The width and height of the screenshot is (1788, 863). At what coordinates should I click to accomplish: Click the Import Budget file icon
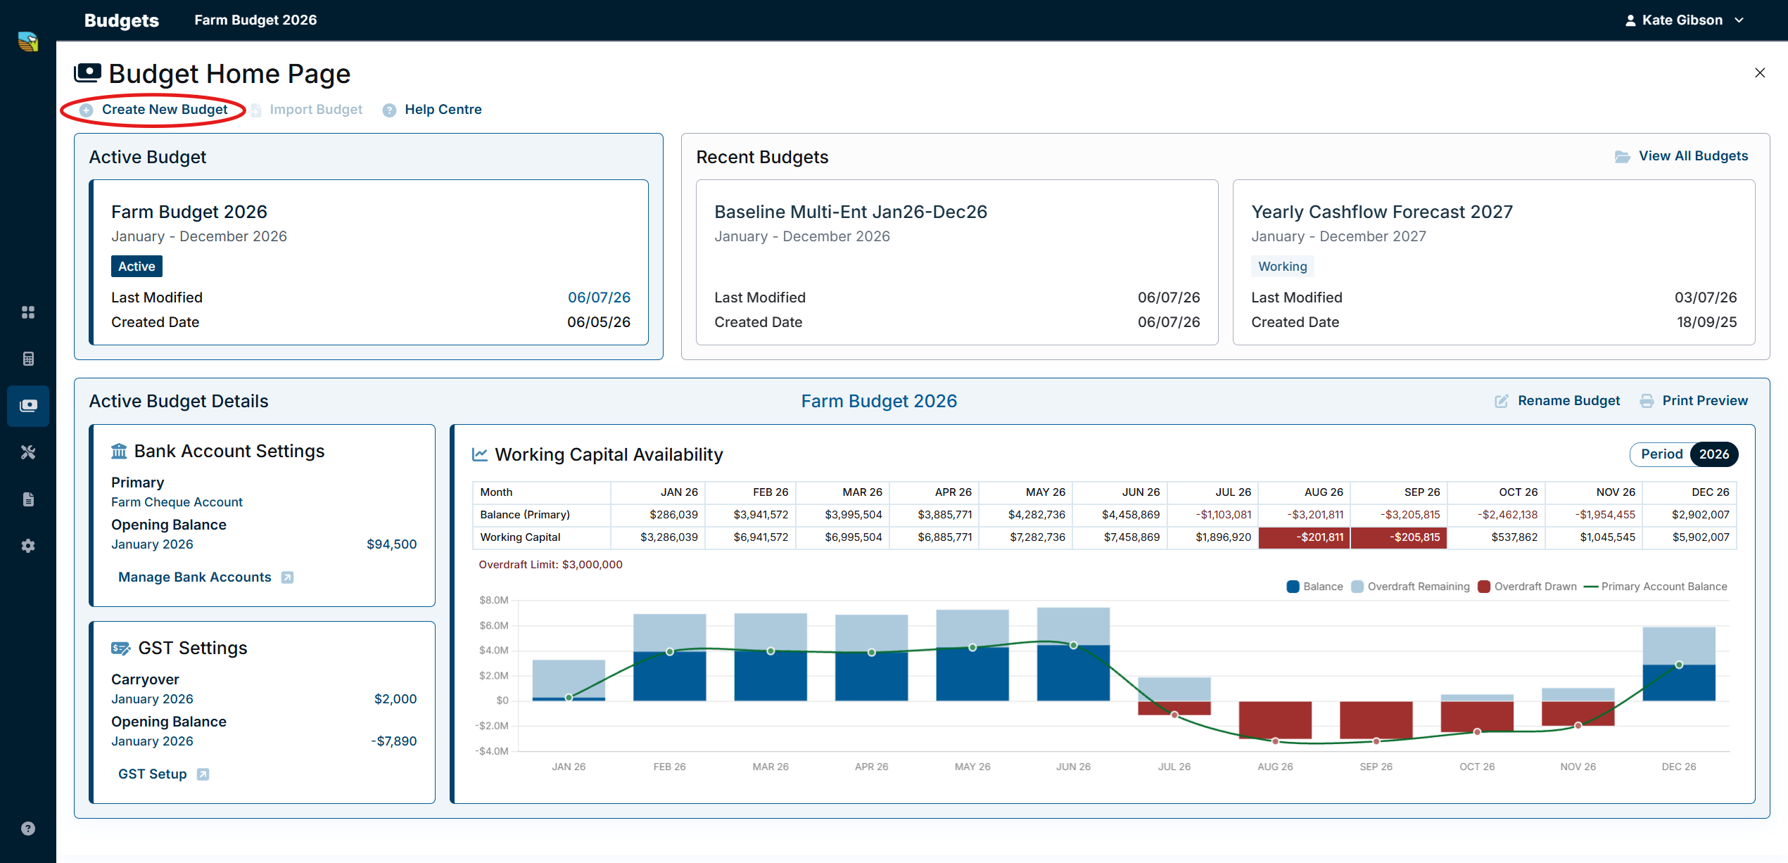pyautogui.click(x=256, y=110)
